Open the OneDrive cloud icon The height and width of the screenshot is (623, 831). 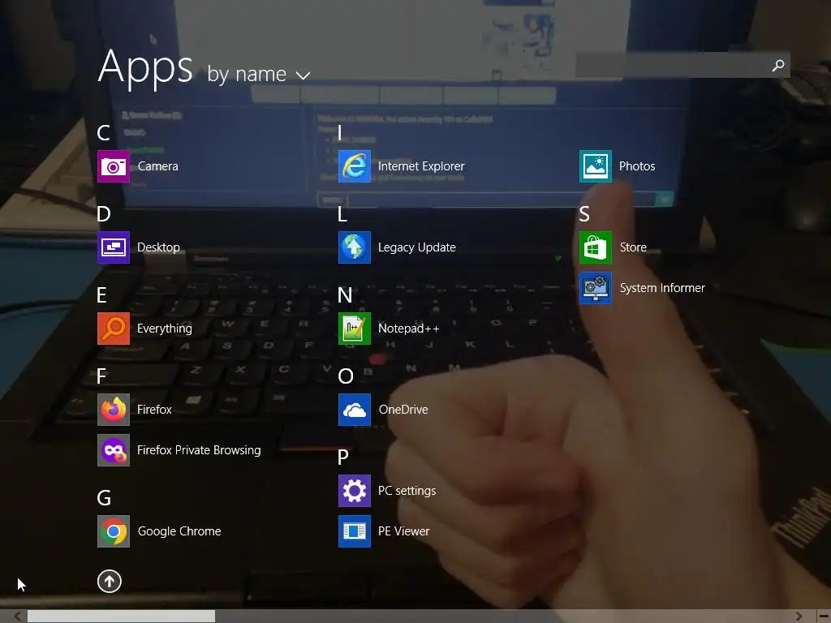click(x=355, y=410)
